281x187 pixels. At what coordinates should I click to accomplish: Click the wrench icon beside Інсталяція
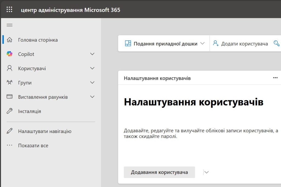(x=10, y=111)
